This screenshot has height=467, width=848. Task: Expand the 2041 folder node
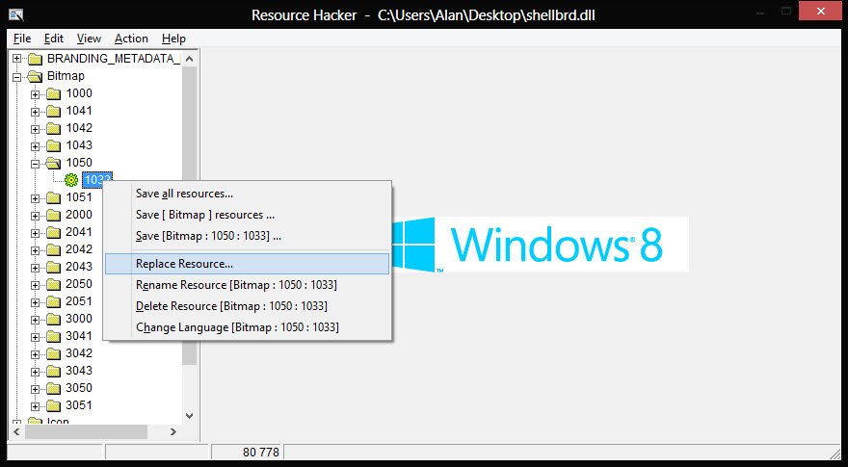(35, 233)
